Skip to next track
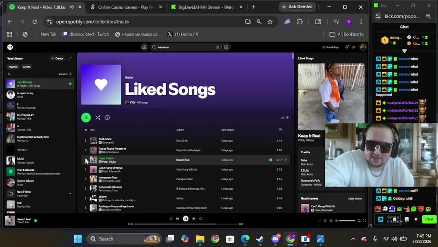 tap(194, 219)
